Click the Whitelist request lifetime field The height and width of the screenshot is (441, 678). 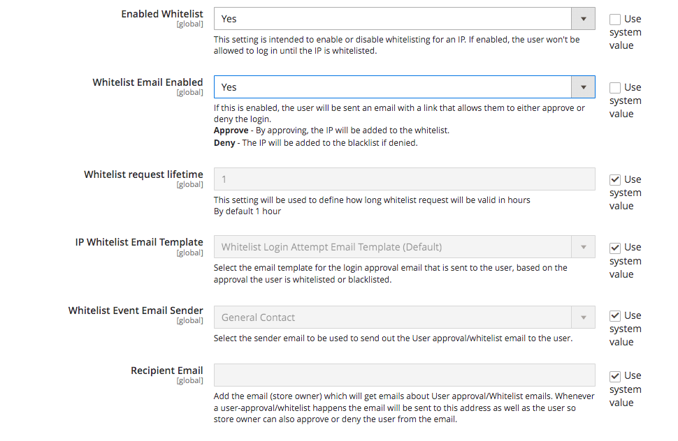(404, 179)
